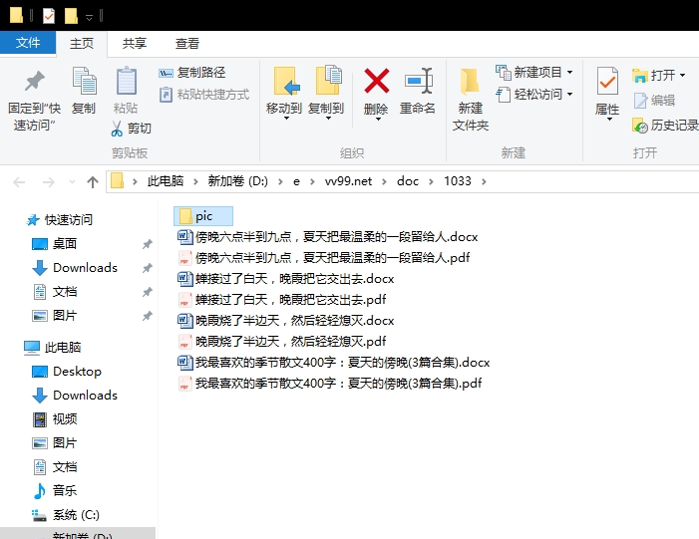699x539 pixels.
Task: Select 傍晚六点半到九点 docx file
Action: pyautogui.click(x=328, y=237)
